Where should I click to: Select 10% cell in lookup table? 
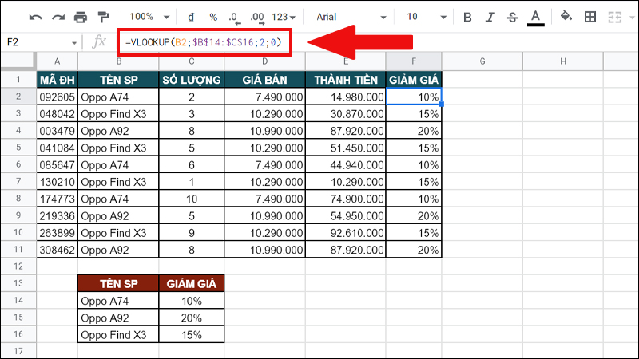191,301
